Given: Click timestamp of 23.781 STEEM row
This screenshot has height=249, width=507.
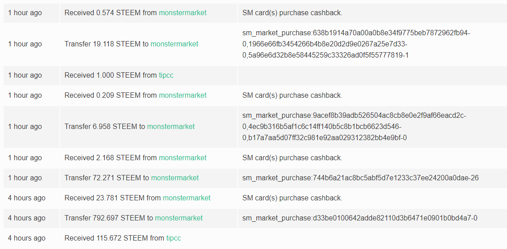Looking at the screenshot, I should point(27,198).
